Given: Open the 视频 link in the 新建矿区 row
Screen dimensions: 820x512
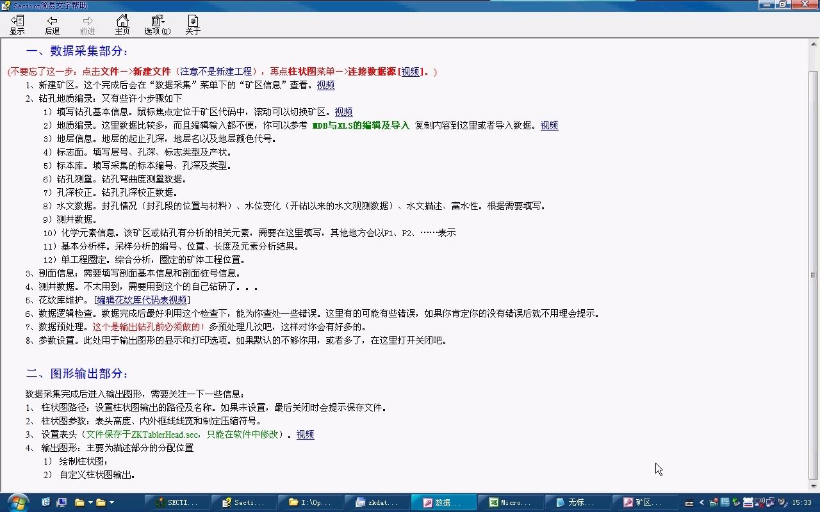Looking at the screenshot, I should pos(325,85).
